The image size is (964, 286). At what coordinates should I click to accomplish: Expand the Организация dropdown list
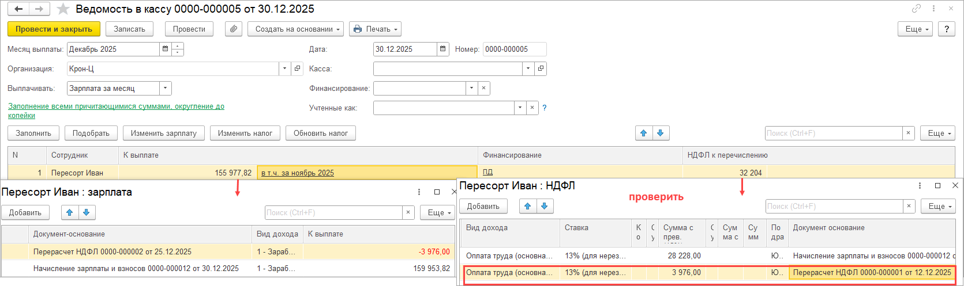point(285,69)
